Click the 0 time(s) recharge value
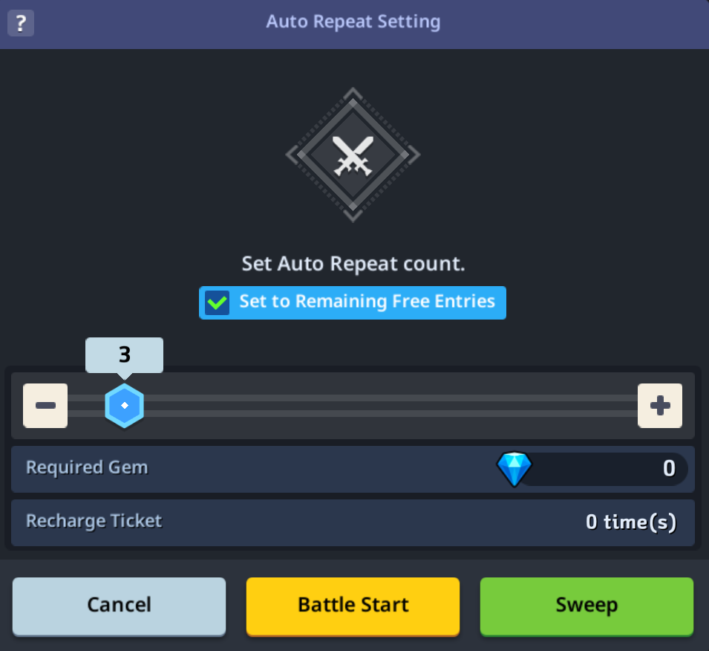This screenshot has width=709, height=651. tap(631, 522)
